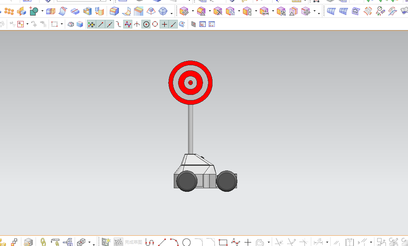
Task: Click the draft tool icon
Action: coord(151,11)
